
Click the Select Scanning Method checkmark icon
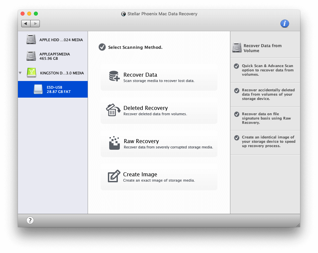[x=102, y=47]
